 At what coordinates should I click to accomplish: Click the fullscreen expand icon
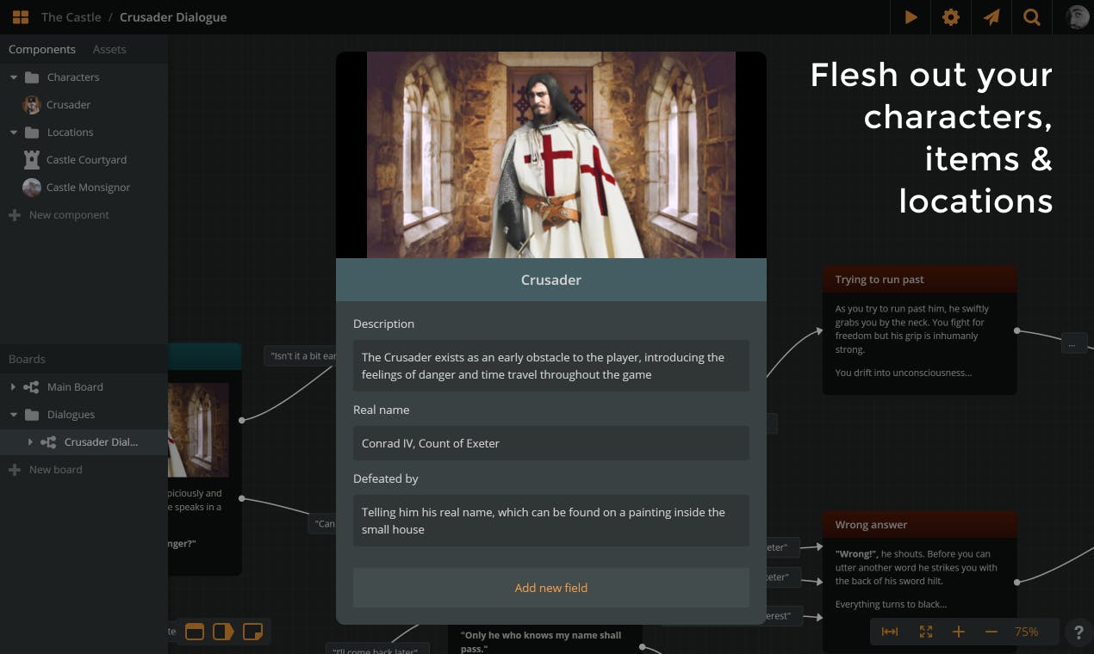(926, 632)
